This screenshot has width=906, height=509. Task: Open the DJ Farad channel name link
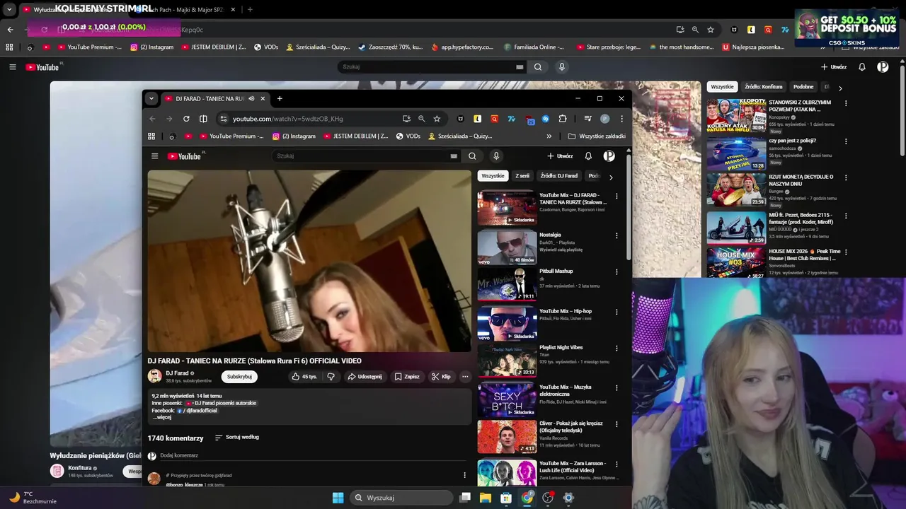click(x=177, y=373)
